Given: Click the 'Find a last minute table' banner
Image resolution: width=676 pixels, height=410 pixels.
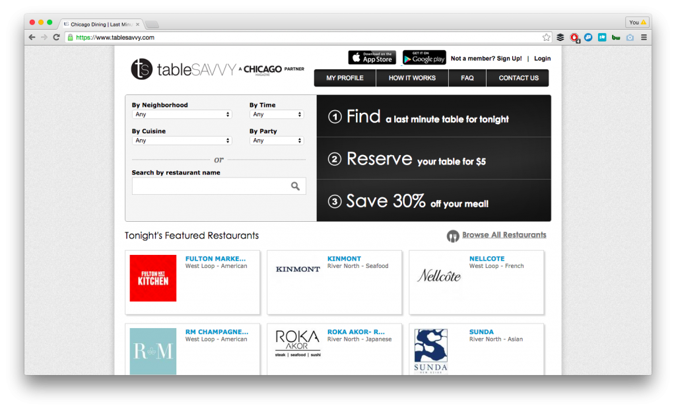Looking at the screenshot, I should click(x=434, y=116).
